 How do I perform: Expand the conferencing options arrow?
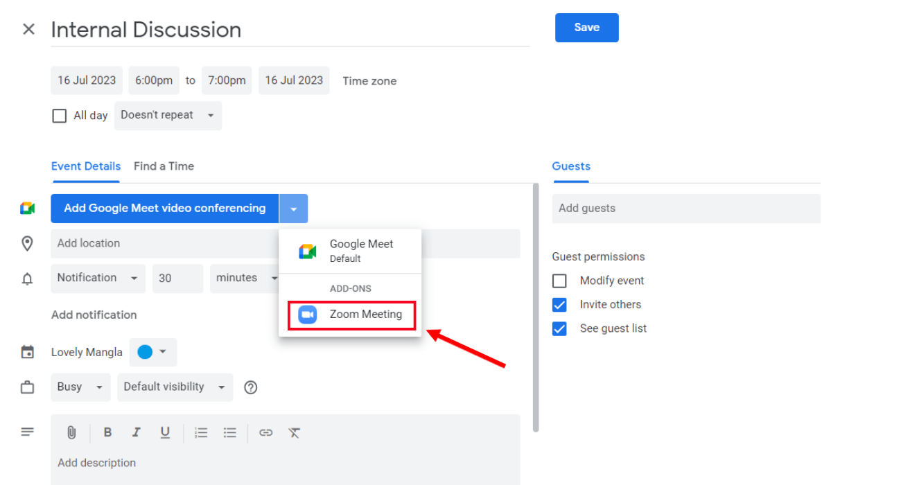tap(294, 209)
